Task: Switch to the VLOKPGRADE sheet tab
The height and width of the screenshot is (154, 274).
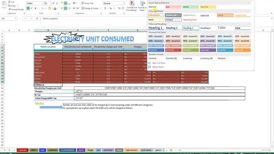Action: (68, 150)
